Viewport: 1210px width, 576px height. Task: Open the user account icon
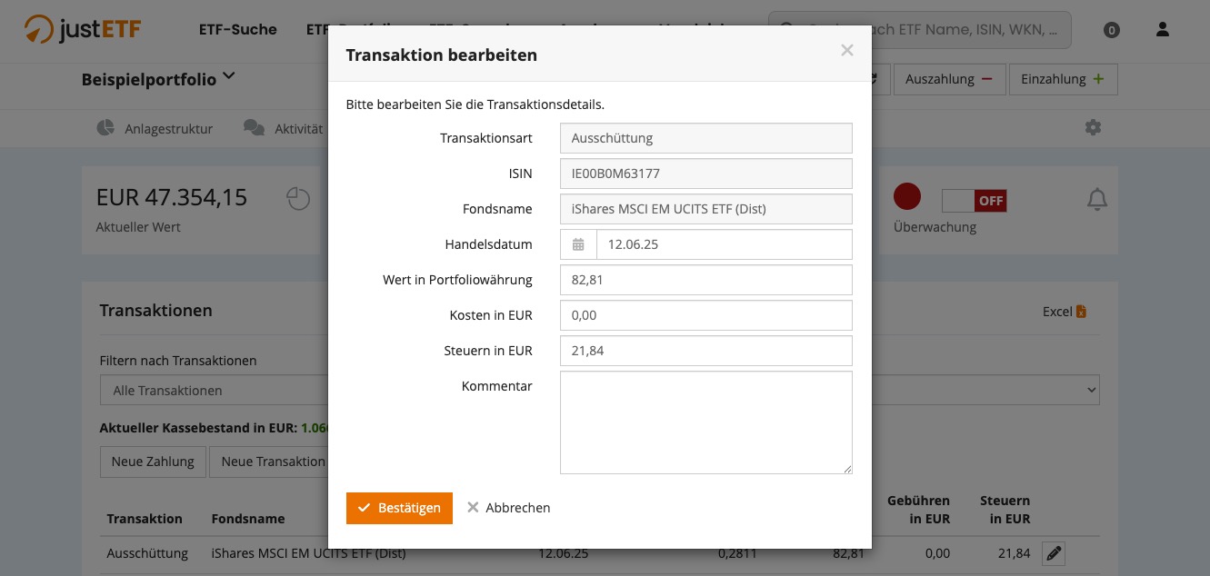point(1162,30)
